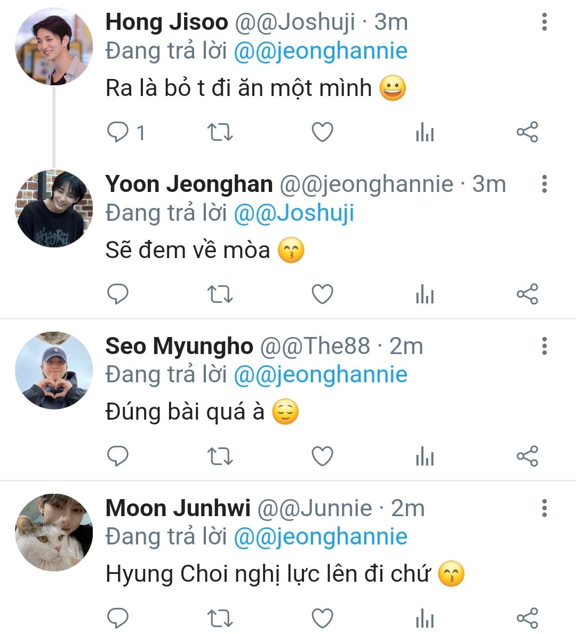This screenshot has width=576, height=634.
Task: Open Moon Junwhi's profile picture
Action: [54, 532]
